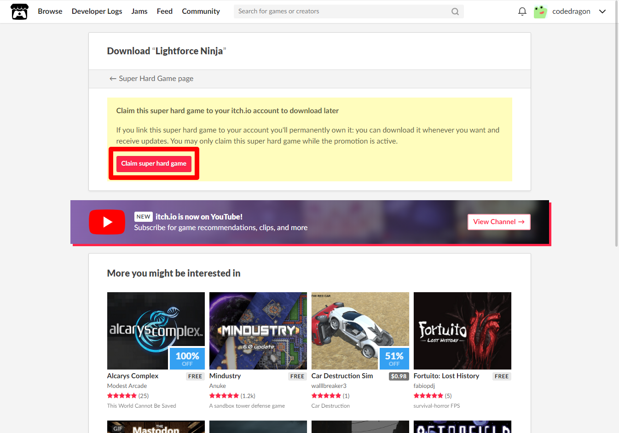Screen dimensions: 619x433
Task: Click the Alcarys Complex title link
Action: coord(133,376)
